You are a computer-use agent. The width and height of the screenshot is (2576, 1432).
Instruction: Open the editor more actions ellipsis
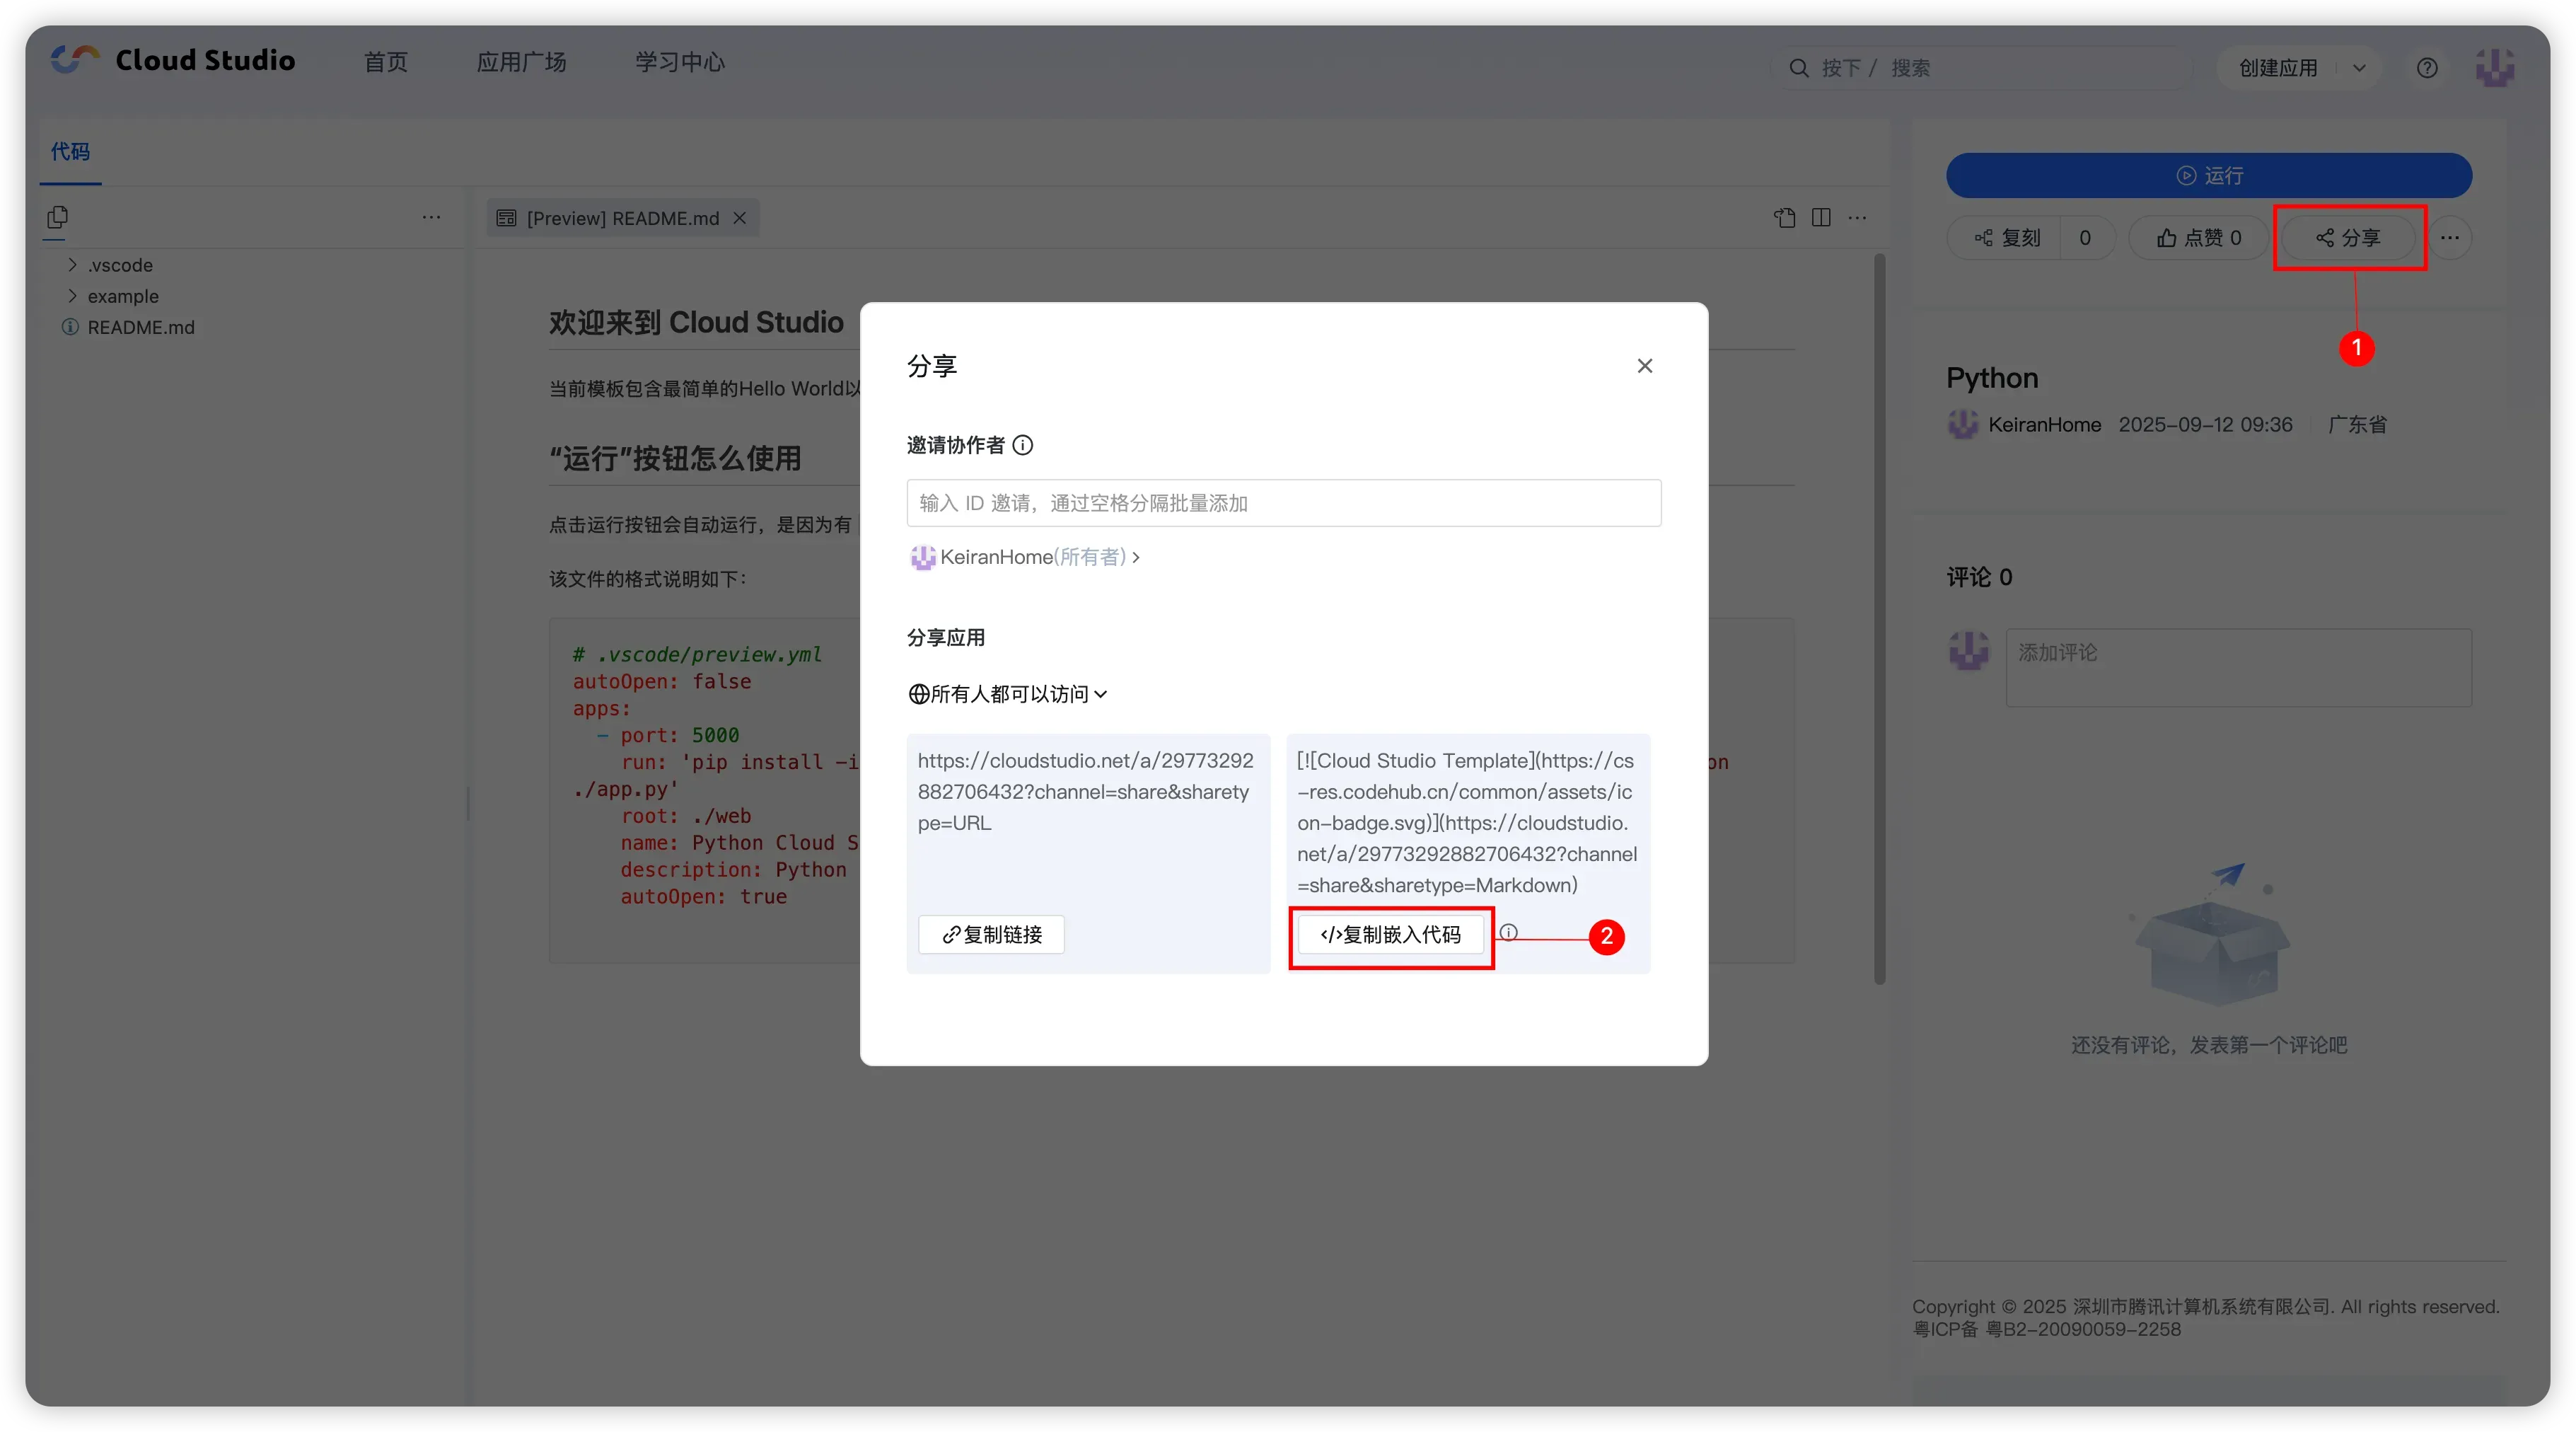pos(1857,218)
